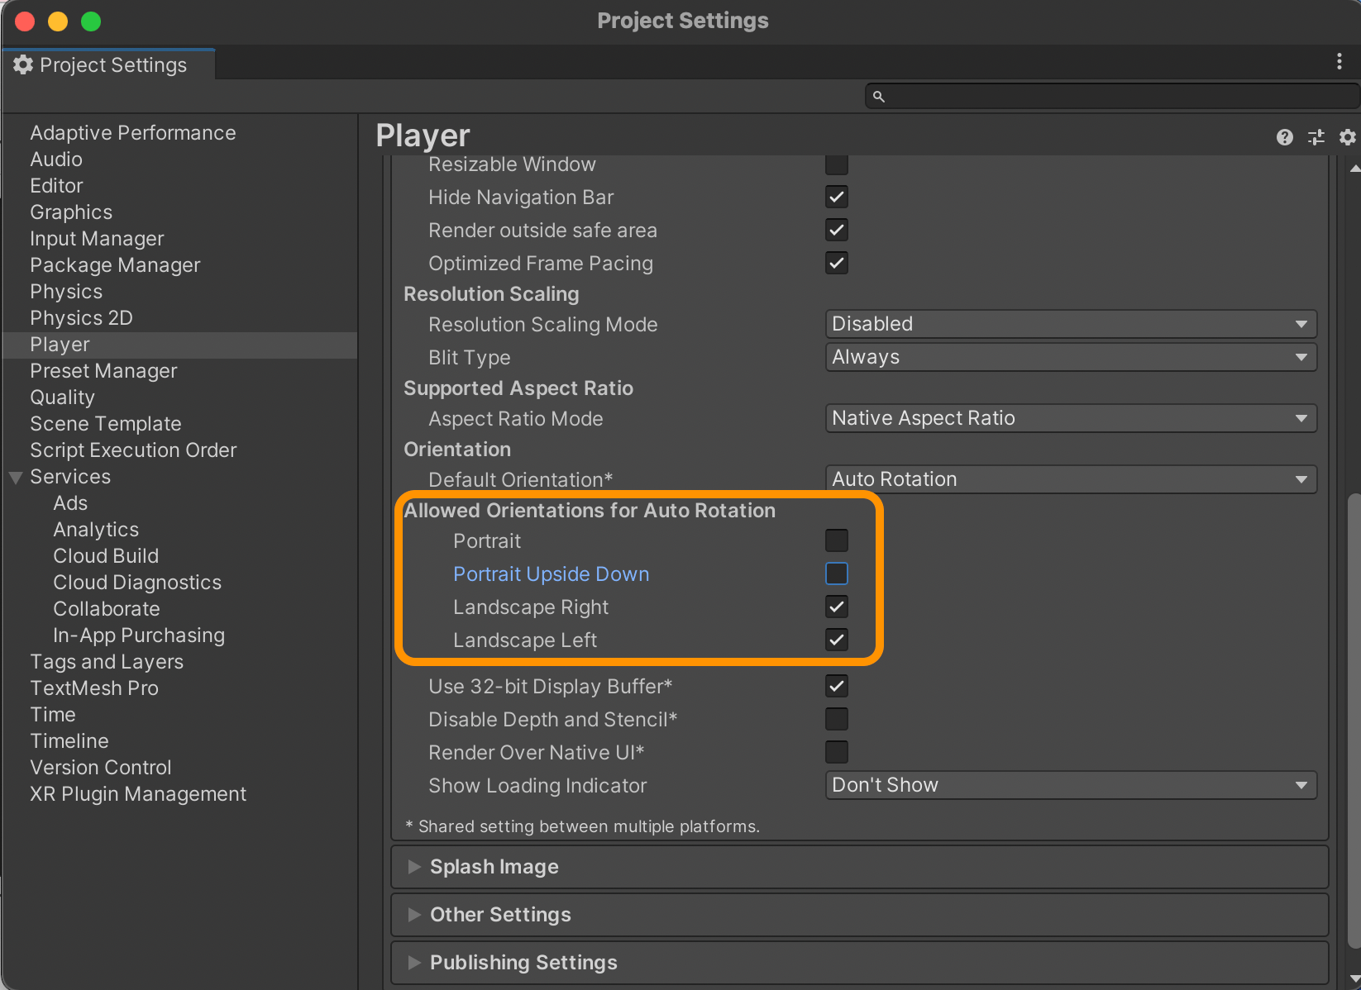Toggle Use 32-bit Display Buffer off
The width and height of the screenshot is (1361, 990).
click(x=836, y=686)
